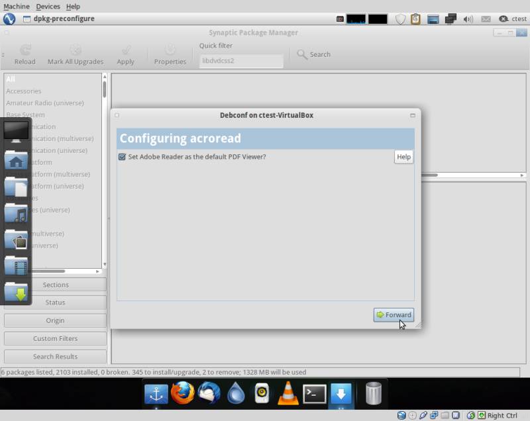530x421 pixels.
Task: Click the network connection icon in top panel
Action: (x=450, y=19)
